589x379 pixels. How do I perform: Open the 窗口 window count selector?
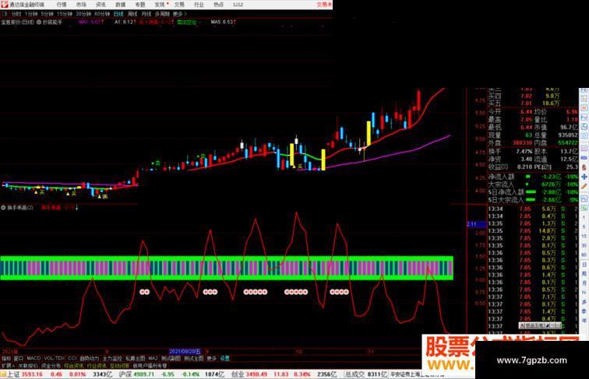pyautogui.click(x=19, y=358)
